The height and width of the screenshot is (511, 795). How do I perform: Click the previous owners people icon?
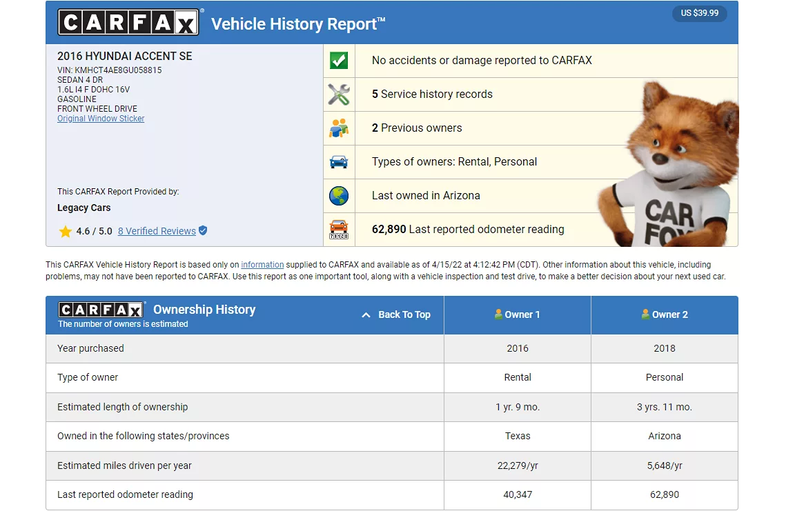tap(339, 128)
